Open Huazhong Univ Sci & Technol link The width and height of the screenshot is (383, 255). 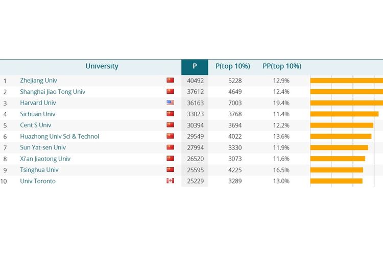[59, 136]
